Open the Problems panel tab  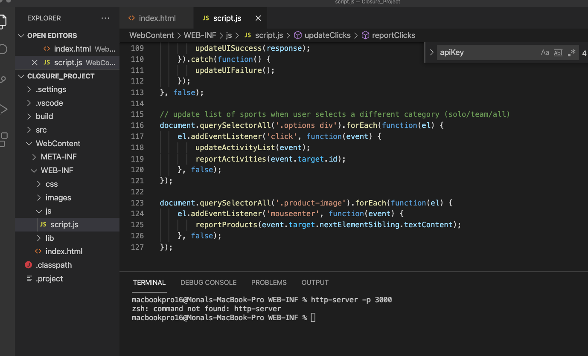point(269,282)
